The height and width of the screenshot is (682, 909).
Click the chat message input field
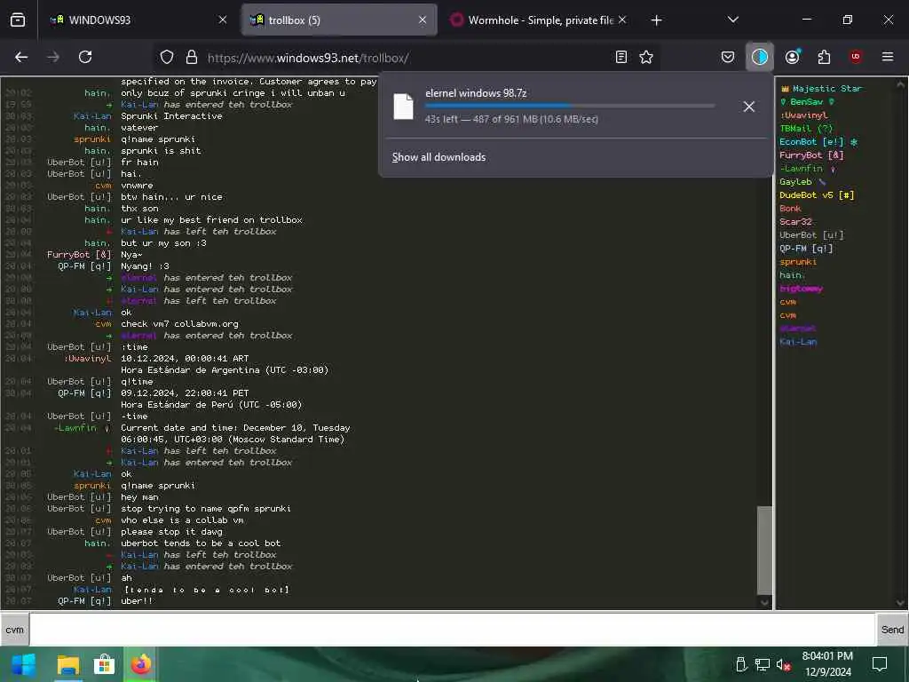[452, 630]
